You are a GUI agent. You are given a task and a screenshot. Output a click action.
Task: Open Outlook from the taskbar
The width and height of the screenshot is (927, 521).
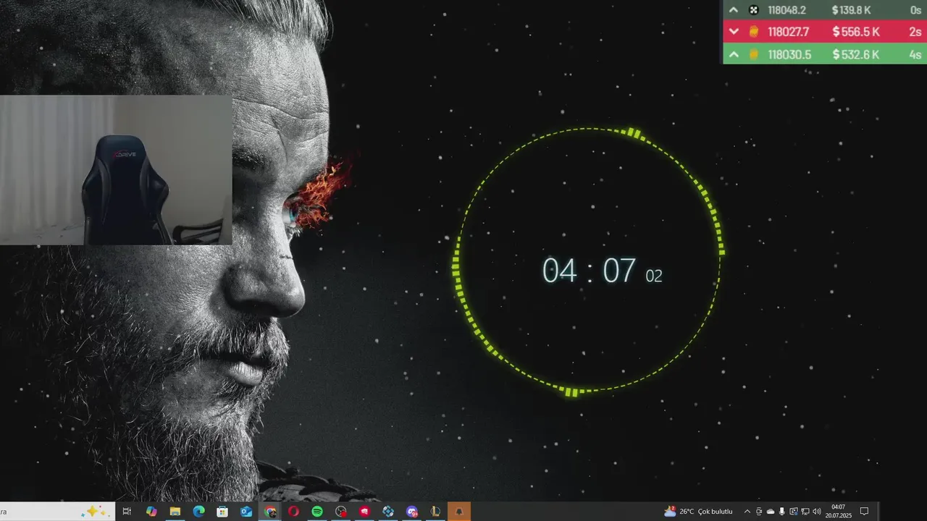coord(246,512)
